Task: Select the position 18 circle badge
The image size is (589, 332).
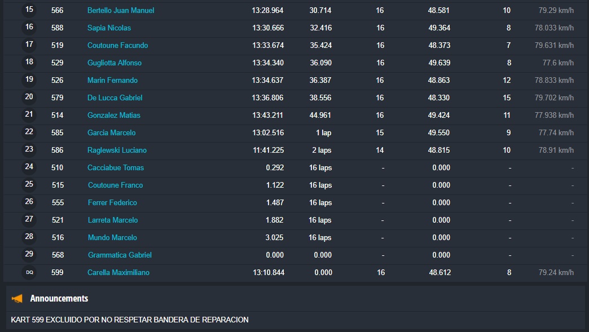Action: coord(29,63)
